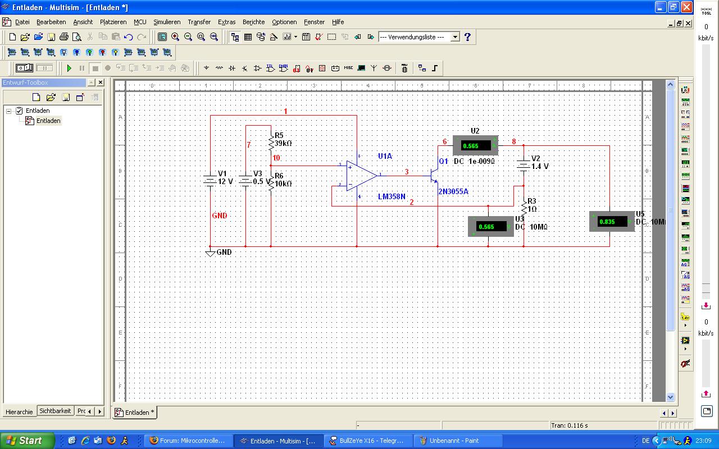The image size is (719, 449).
Task: Create a new design with the New icon
Action: [x=12, y=37]
